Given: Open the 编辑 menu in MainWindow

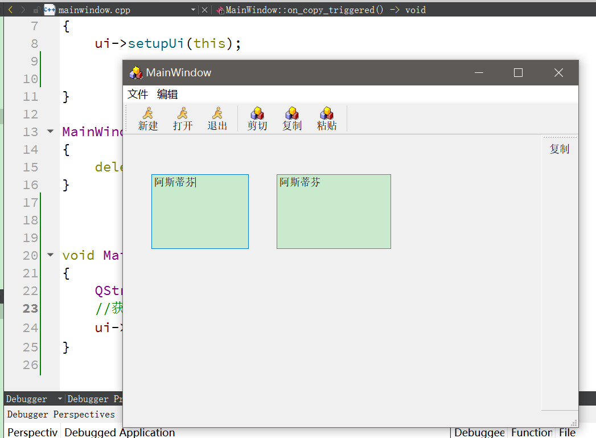Looking at the screenshot, I should tap(167, 93).
